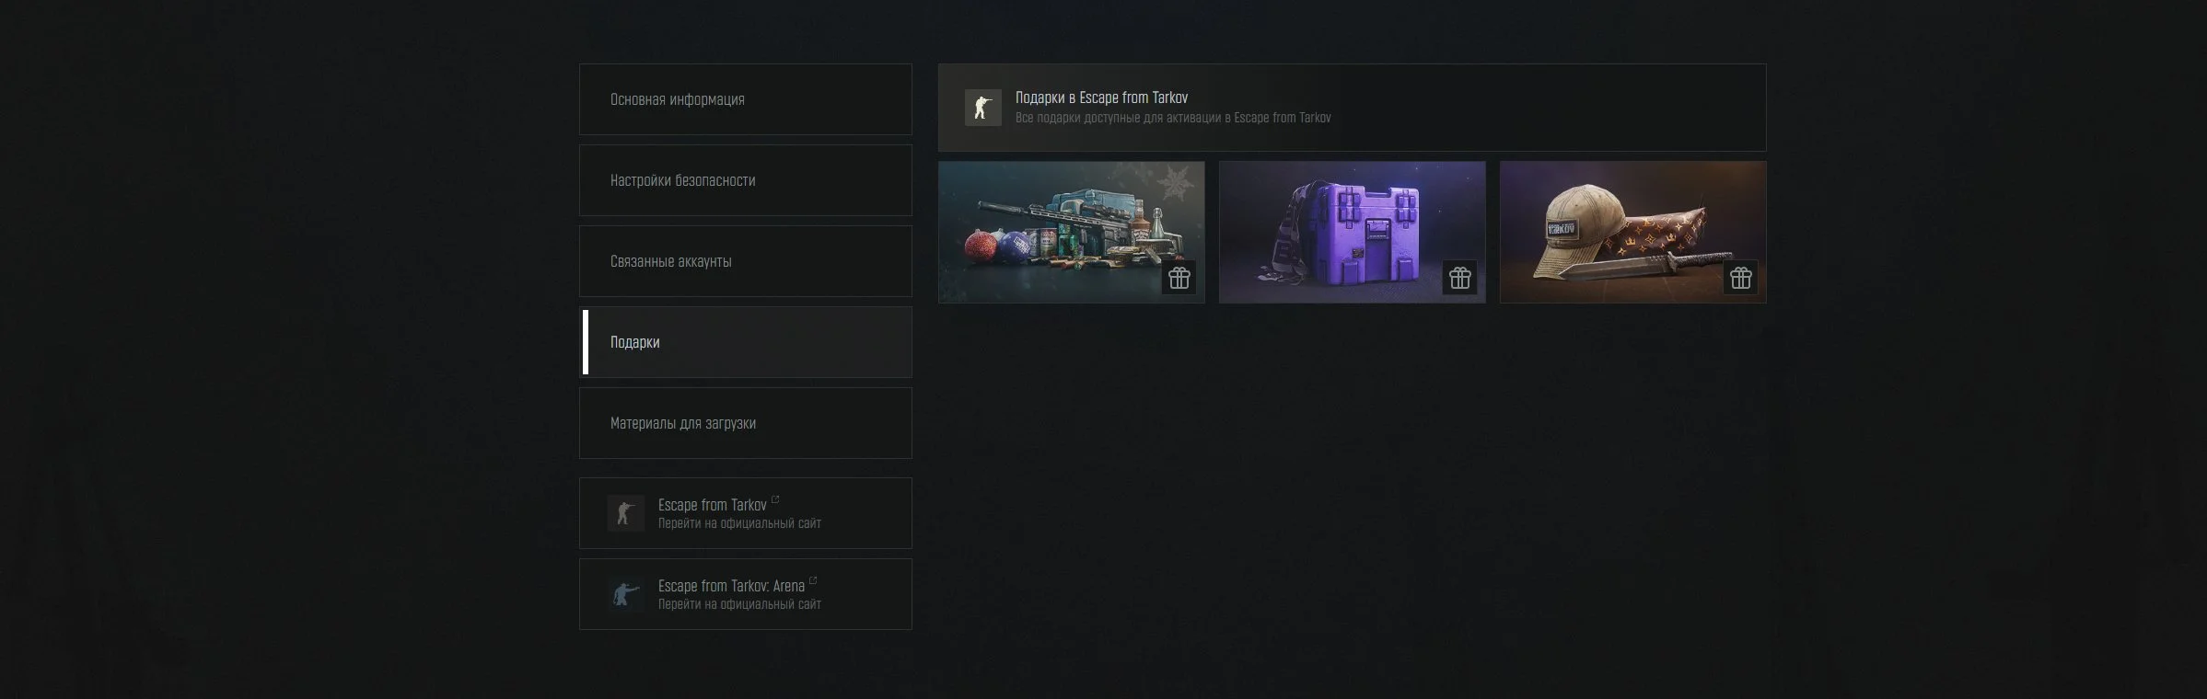This screenshot has height=699, width=2207.
Task: Click the Все подарки доступные для активации subtitle
Action: pos(1173,118)
